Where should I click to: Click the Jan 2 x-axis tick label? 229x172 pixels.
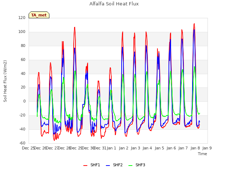(x=123, y=148)
